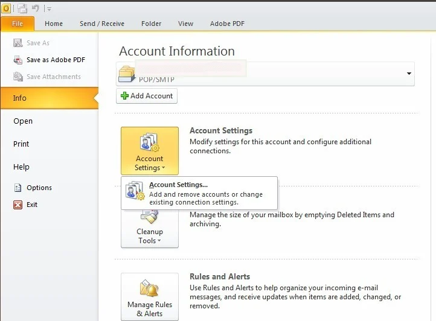Click the Account Settings section heading
436x321 pixels.
pyautogui.click(x=221, y=130)
